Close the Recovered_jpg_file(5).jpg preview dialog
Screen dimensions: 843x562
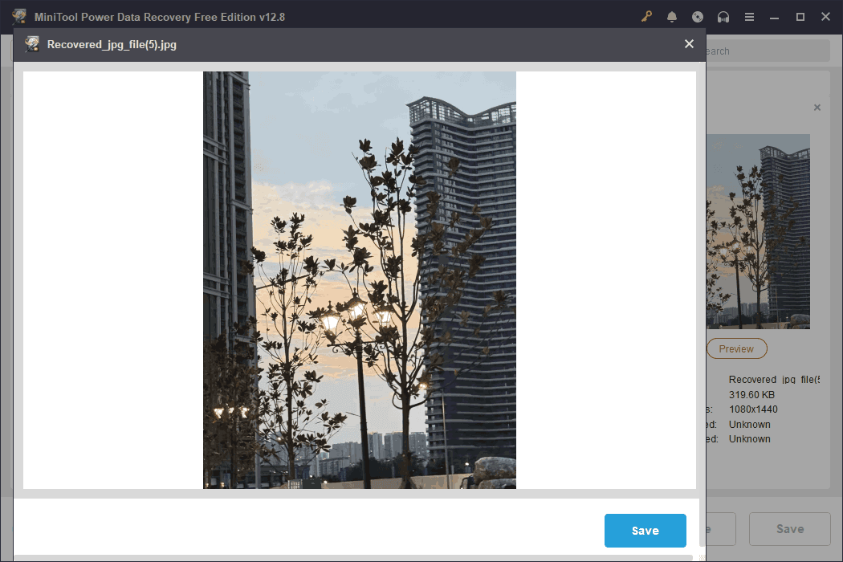click(689, 44)
